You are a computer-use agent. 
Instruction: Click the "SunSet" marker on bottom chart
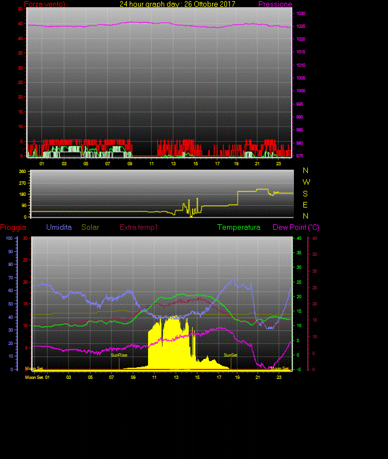(x=230, y=355)
